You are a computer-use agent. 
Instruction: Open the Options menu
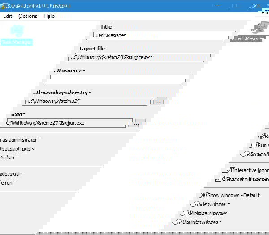(x=28, y=16)
